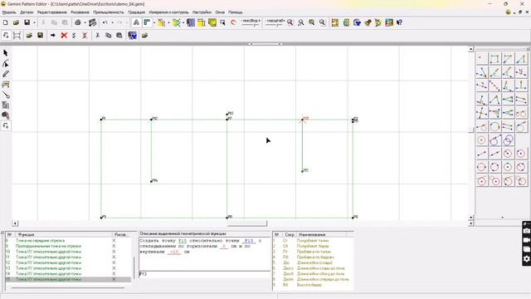The height and width of the screenshot is (299, 531).
Task: Click the Undo arrow icon
Action: (105, 22)
